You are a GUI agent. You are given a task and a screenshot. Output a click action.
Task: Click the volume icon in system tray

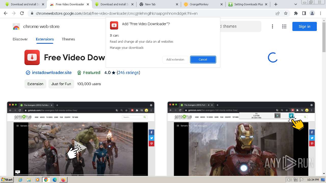pyautogui.click(x=289, y=180)
